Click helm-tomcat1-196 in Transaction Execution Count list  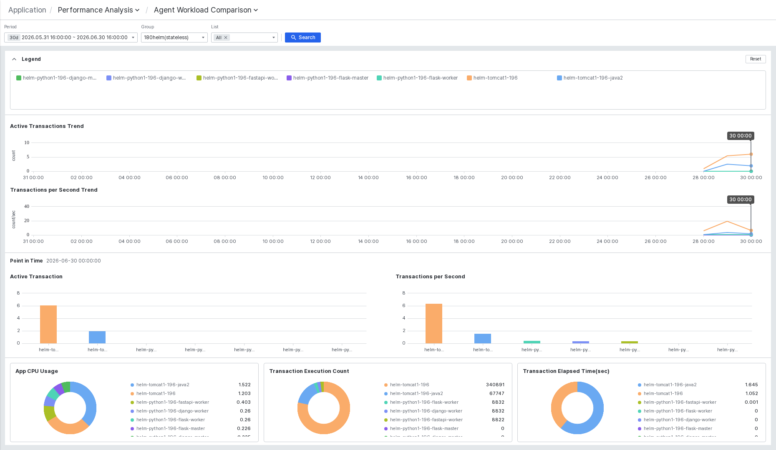coord(409,385)
